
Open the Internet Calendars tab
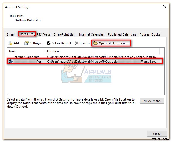pyautogui.click(x=92, y=34)
